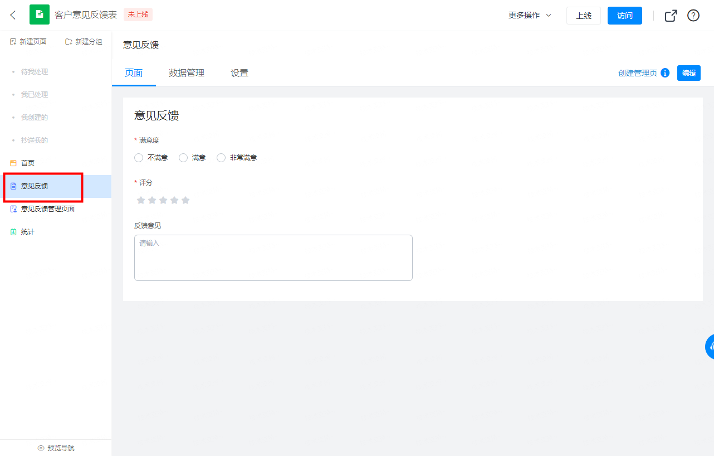Click the 意见反馈管理页面 icon in sidebar

tap(13, 209)
